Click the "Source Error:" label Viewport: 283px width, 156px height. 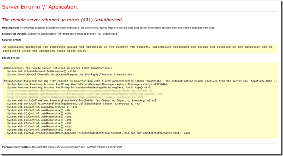point(11,40)
